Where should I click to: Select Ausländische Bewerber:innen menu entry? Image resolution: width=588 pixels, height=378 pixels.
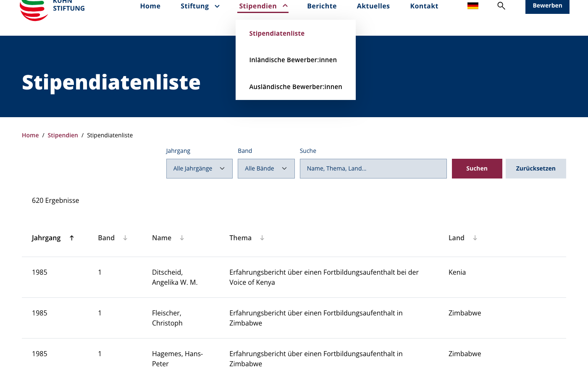click(296, 87)
